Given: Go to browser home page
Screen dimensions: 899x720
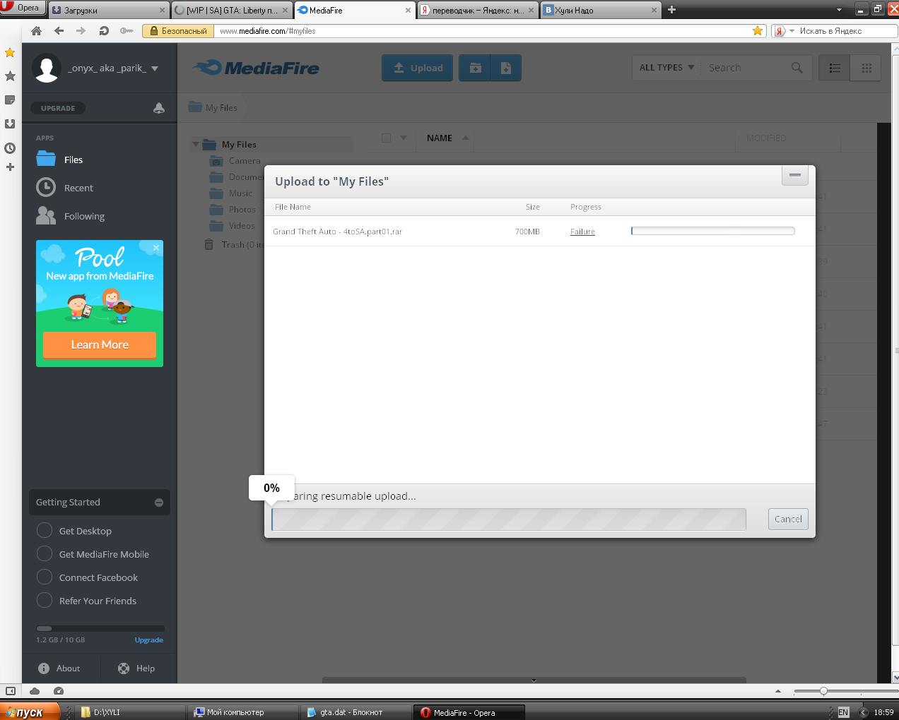Looking at the screenshot, I should tap(37, 31).
